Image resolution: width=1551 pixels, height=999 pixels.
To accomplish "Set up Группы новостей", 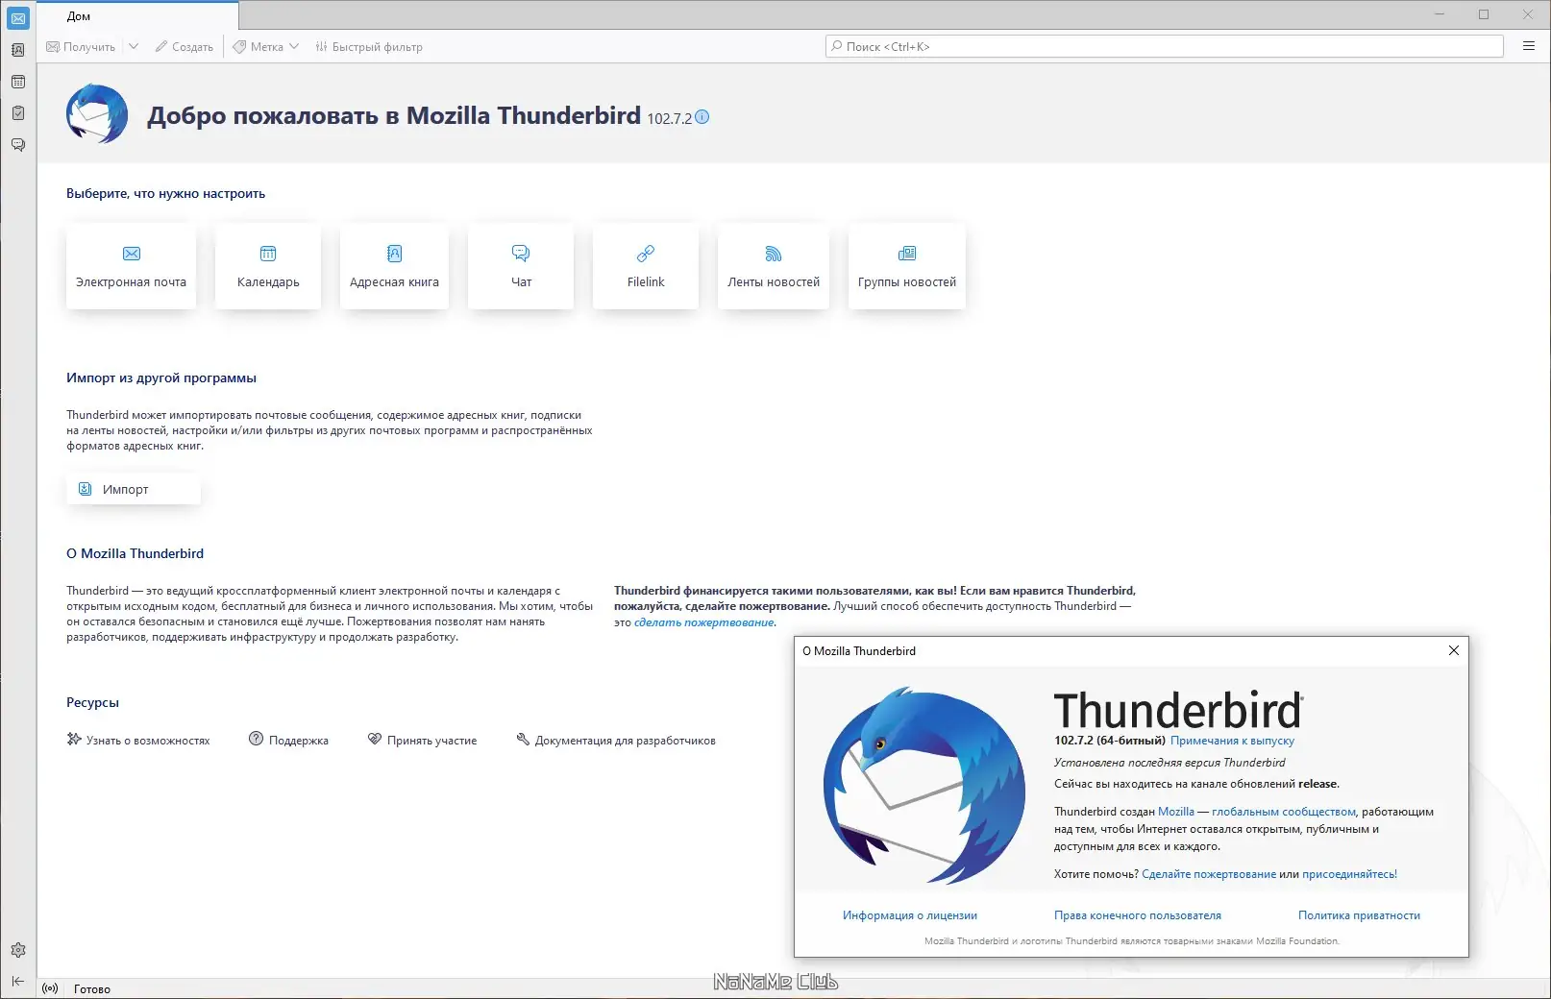I will coord(907,266).
